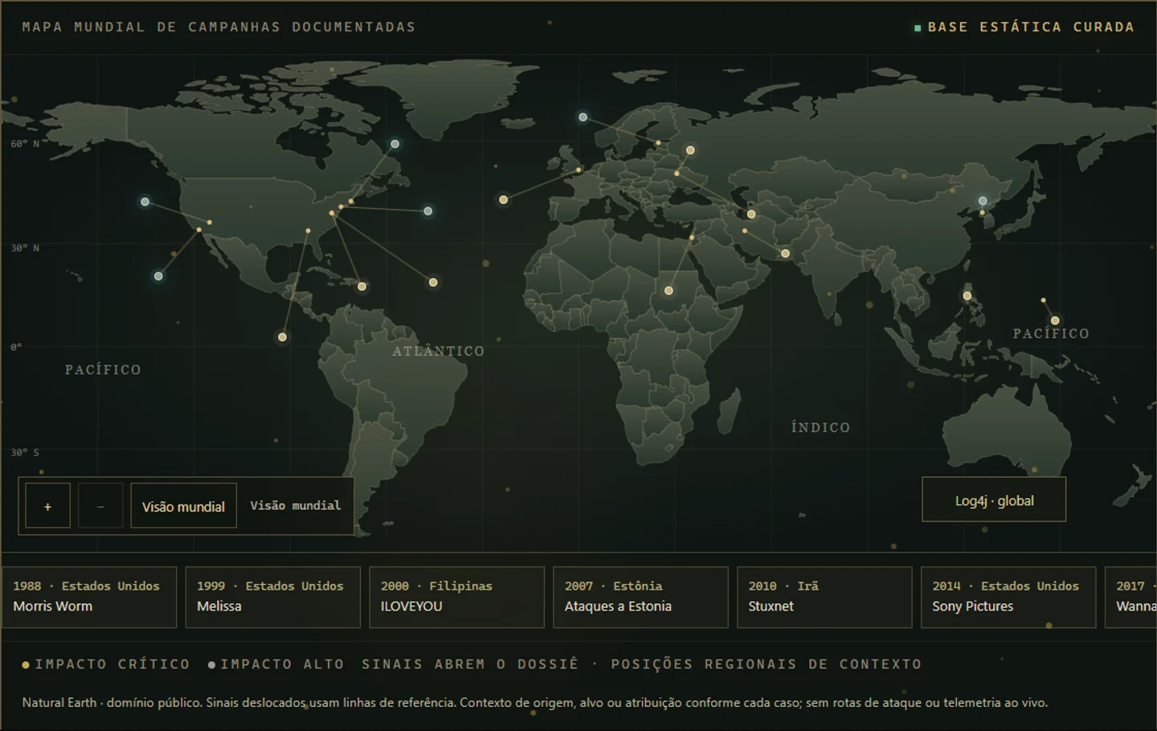This screenshot has height=731, width=1157.
Task: Click the SINAIS ABREM O DOSSIÊ legend text
Action: coord(470,664)
